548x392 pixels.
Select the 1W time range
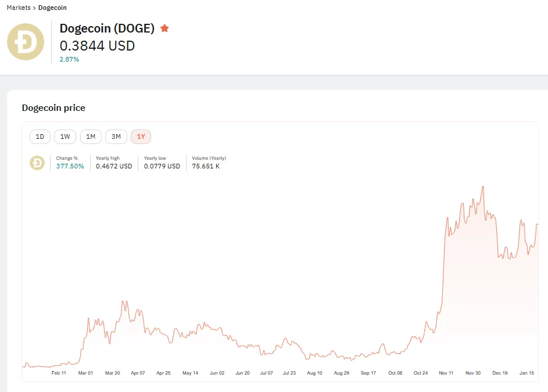(x=65, y=136)
